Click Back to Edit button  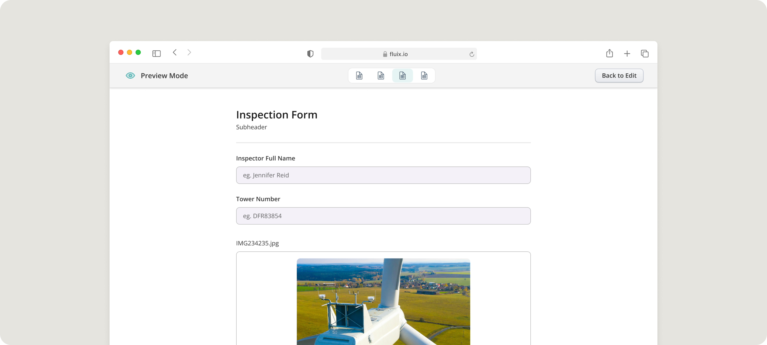tap(619, 76)
